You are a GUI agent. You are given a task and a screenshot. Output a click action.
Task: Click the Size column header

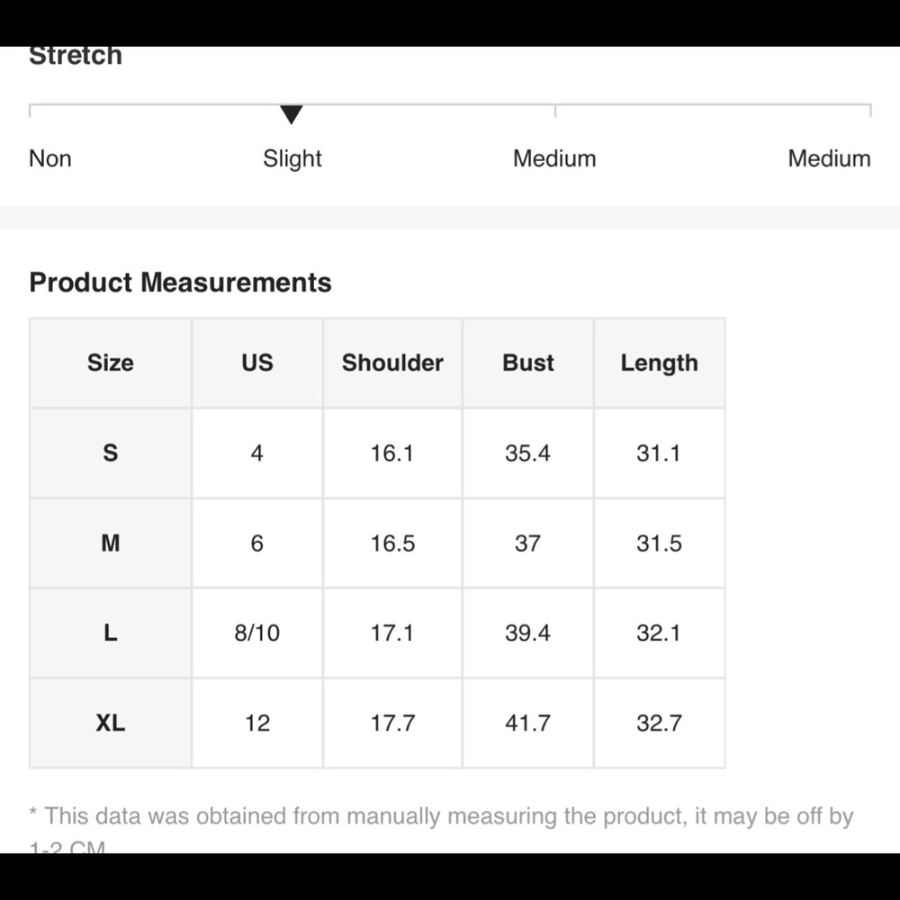point(110,363)
